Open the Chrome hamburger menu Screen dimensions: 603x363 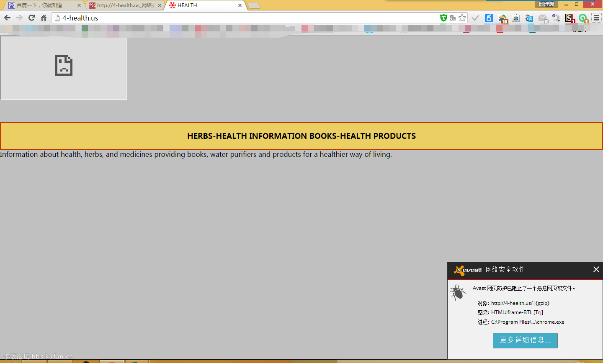[x=596, y=18]
